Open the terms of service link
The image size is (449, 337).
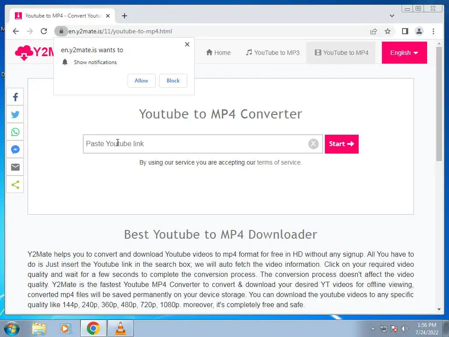(279, 162)
